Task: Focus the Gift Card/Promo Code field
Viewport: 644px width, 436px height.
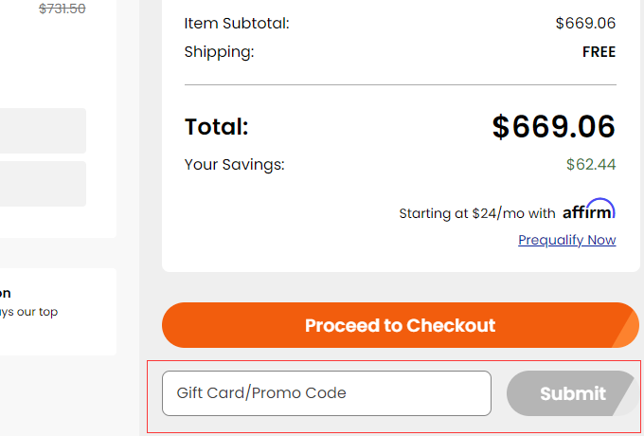Action: pyautogui.click(x=327, y=392)
